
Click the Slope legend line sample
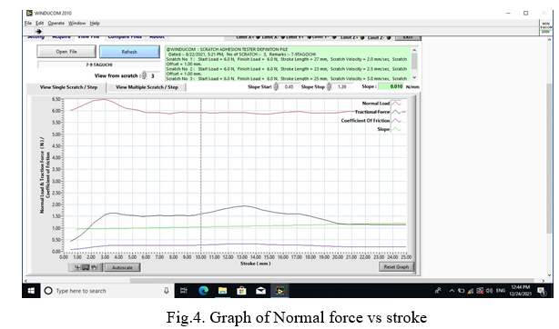(396, 129)
